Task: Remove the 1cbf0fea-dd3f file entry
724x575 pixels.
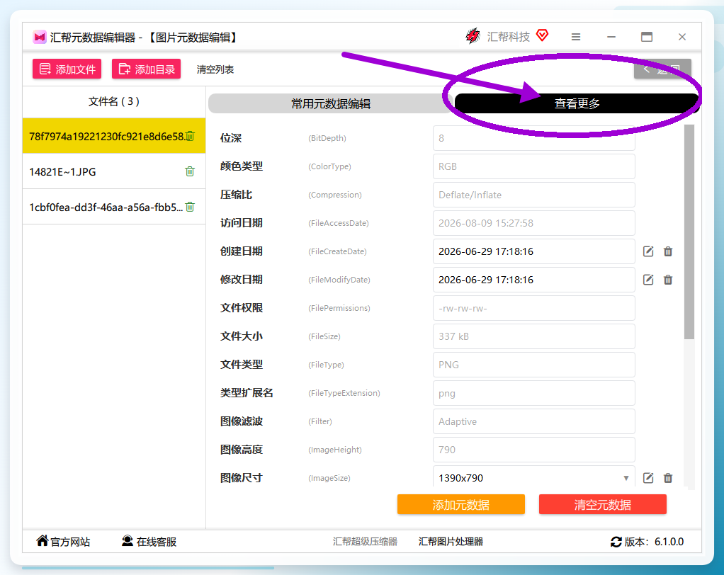Action: (x=190, y=207)
